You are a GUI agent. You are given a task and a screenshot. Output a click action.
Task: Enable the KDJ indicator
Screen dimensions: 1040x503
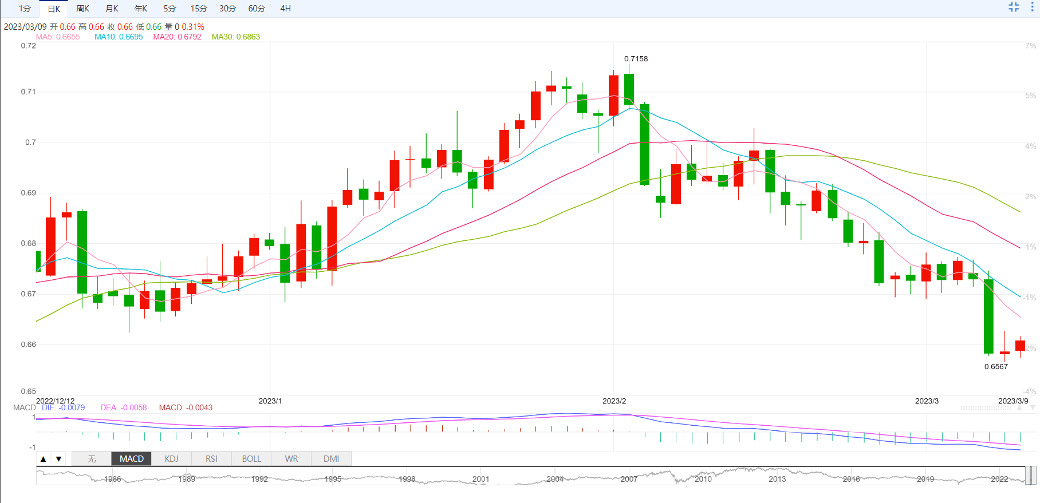point(171,459)
